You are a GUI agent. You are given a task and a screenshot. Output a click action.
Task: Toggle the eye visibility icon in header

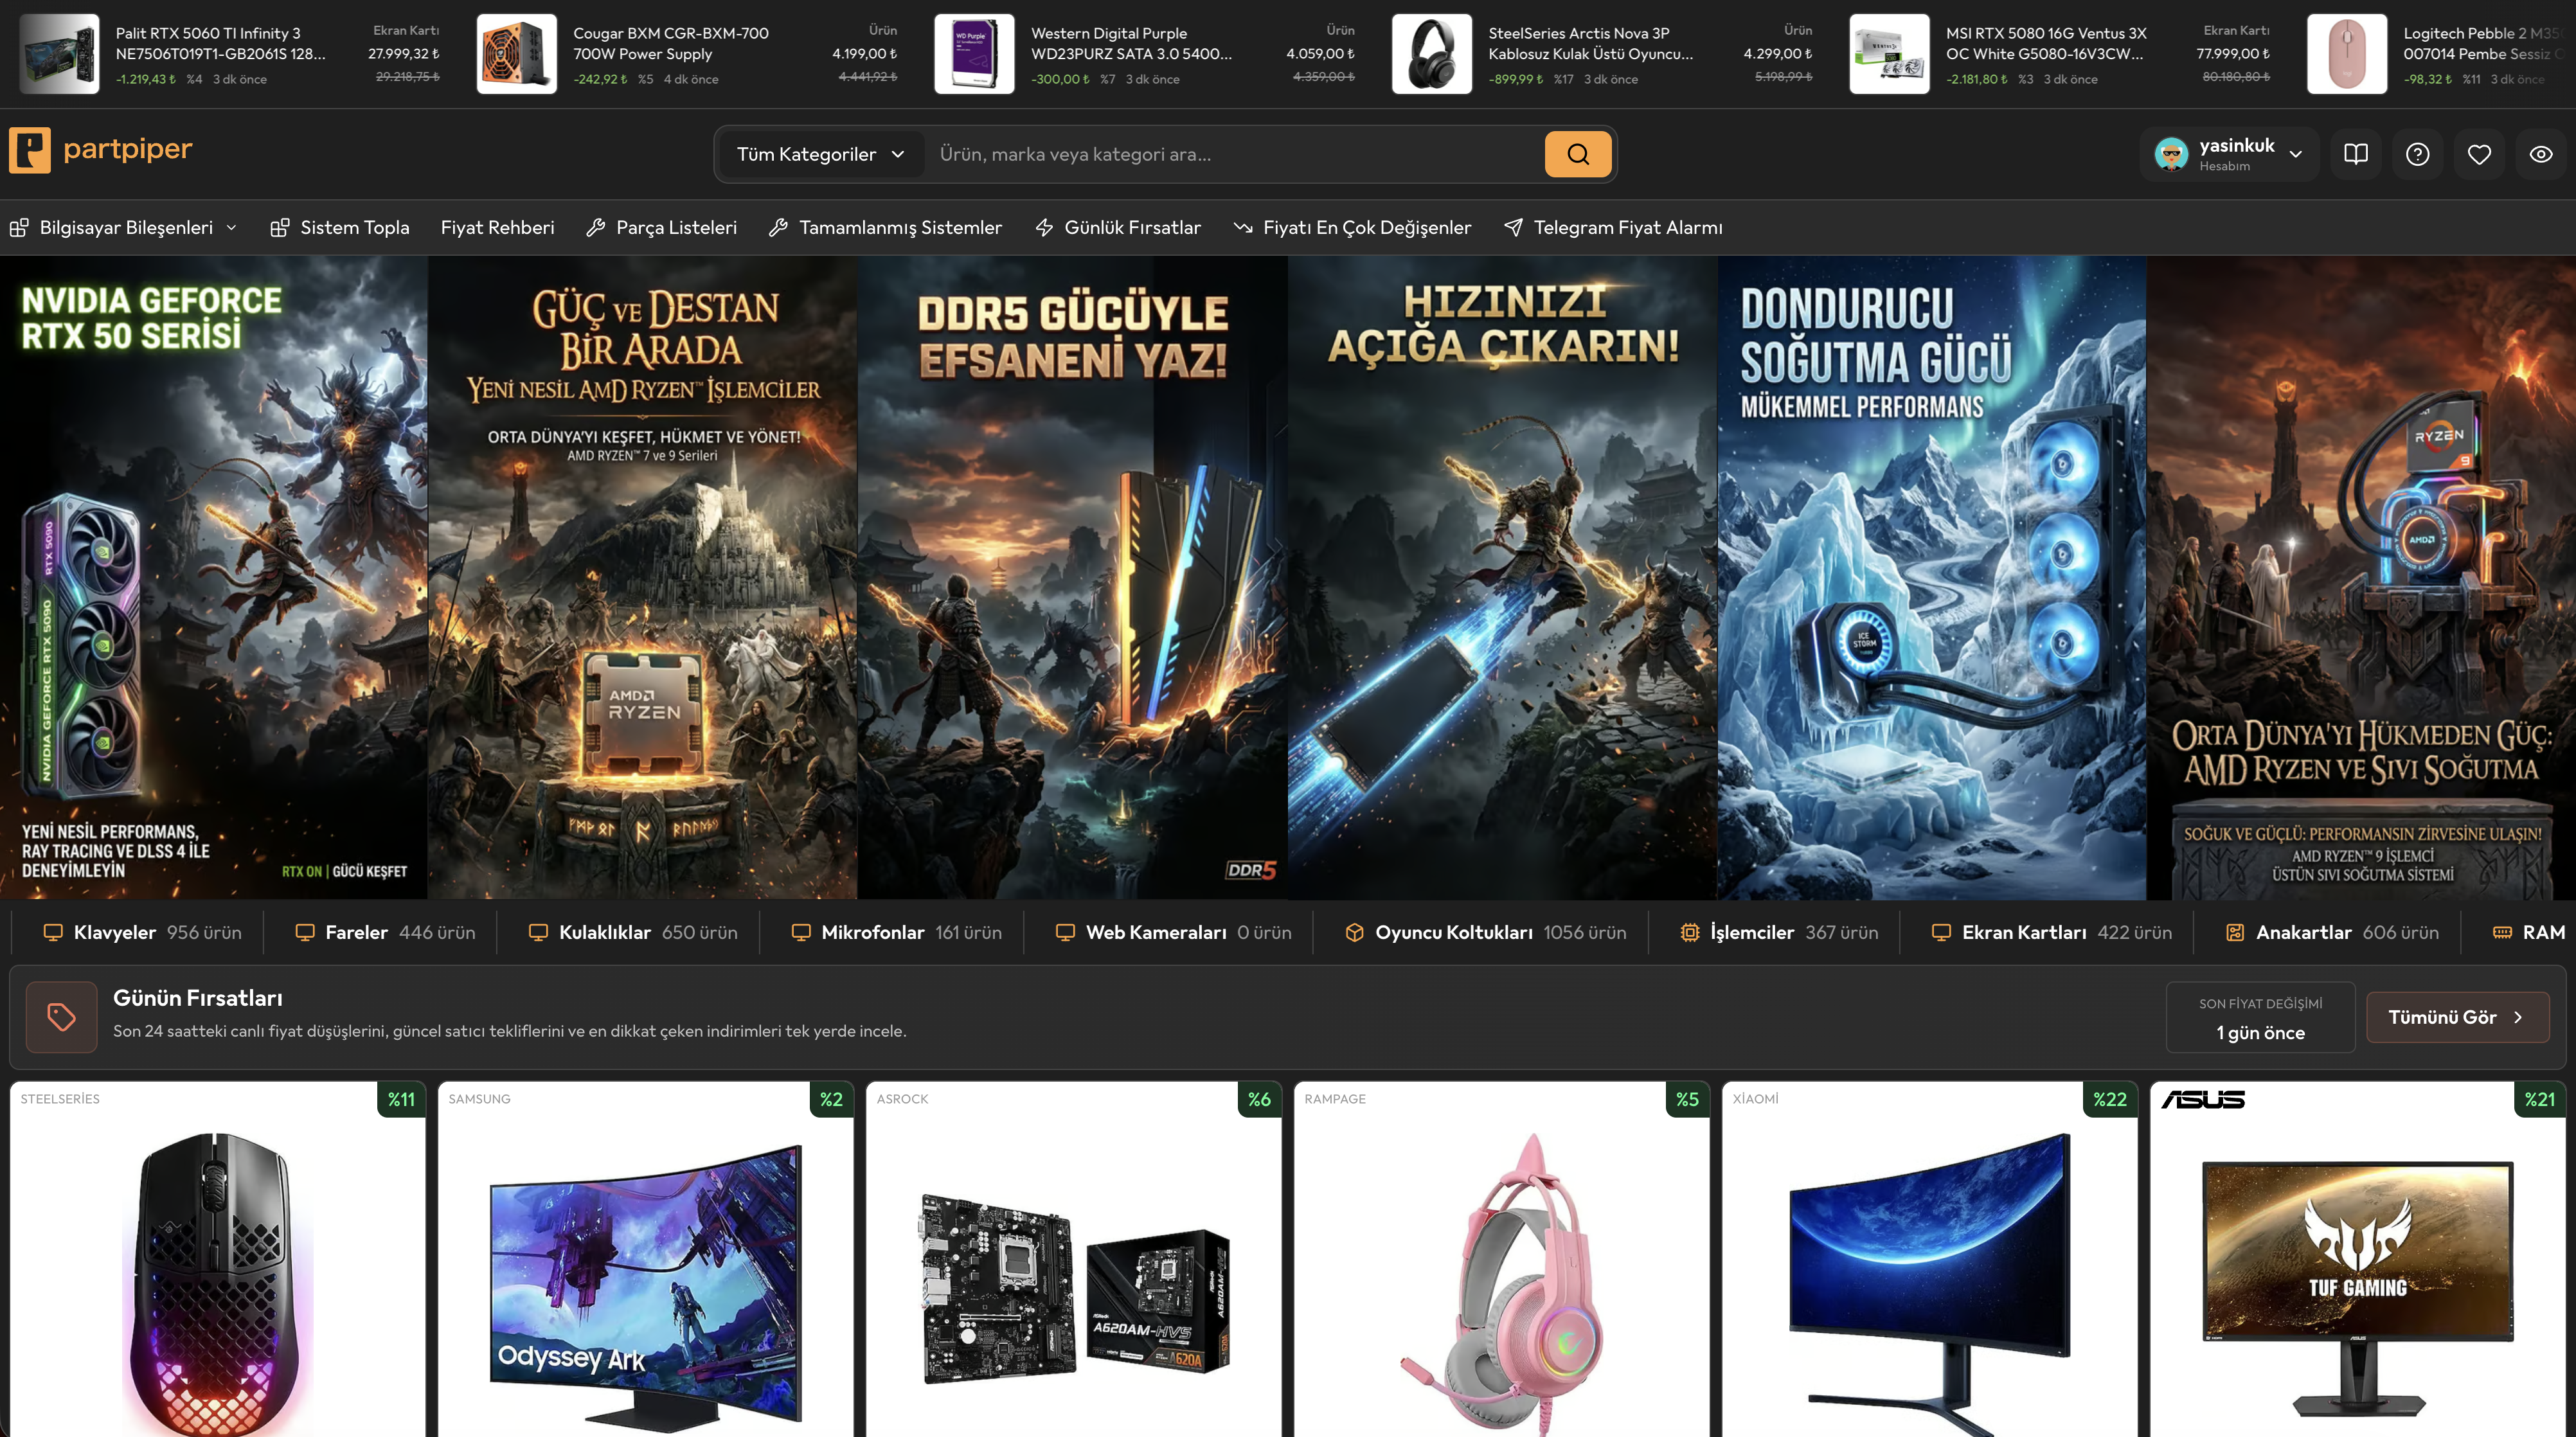[x=2541, y=154]
